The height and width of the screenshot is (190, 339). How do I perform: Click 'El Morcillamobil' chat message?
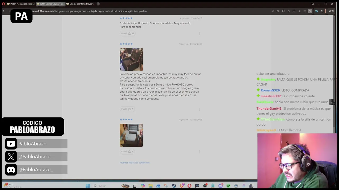point(289,130)
